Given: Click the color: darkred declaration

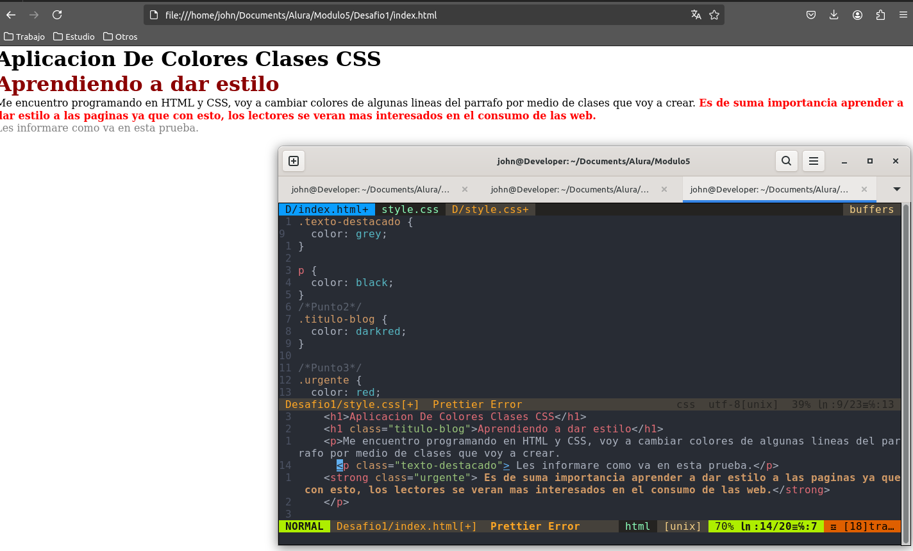Looking at the screenshot, I should coord(359,332).
